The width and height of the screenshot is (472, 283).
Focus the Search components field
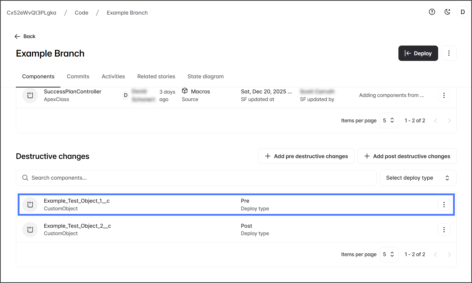point(196,178)
